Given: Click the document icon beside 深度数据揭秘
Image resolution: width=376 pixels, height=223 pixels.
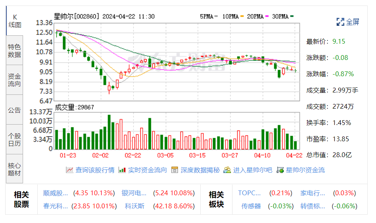Looking at the screenshot, I should (174, 170).
